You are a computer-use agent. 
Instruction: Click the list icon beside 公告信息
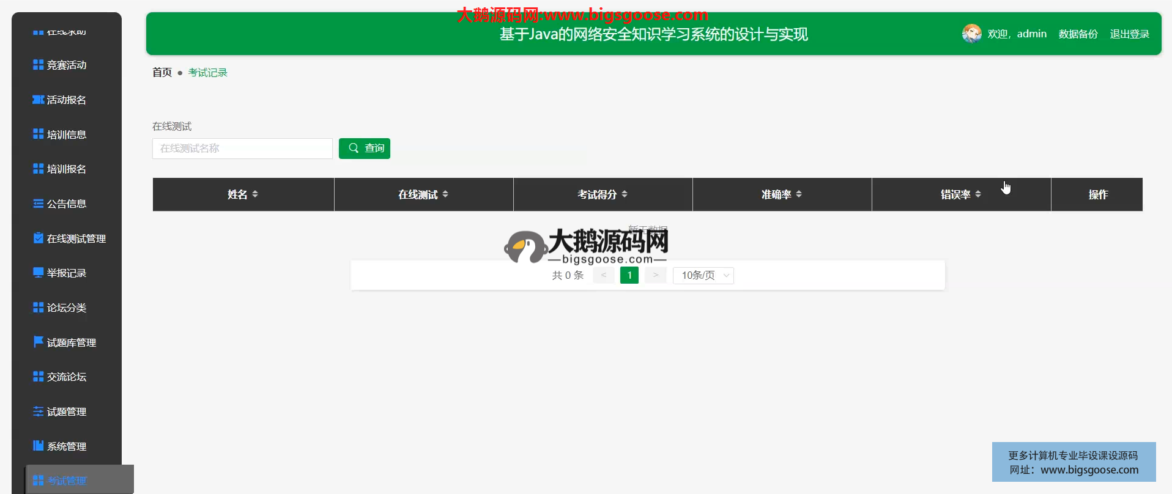point(38,204)
